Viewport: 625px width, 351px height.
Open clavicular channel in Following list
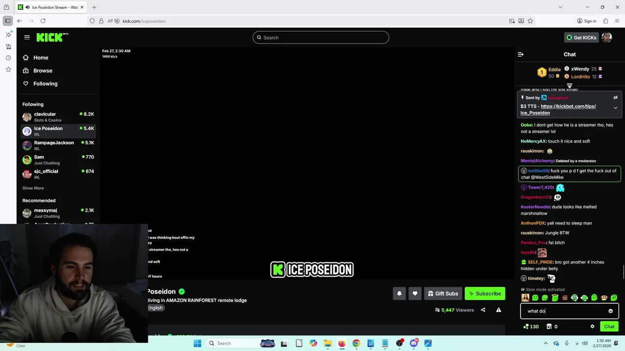click(58, 117)
